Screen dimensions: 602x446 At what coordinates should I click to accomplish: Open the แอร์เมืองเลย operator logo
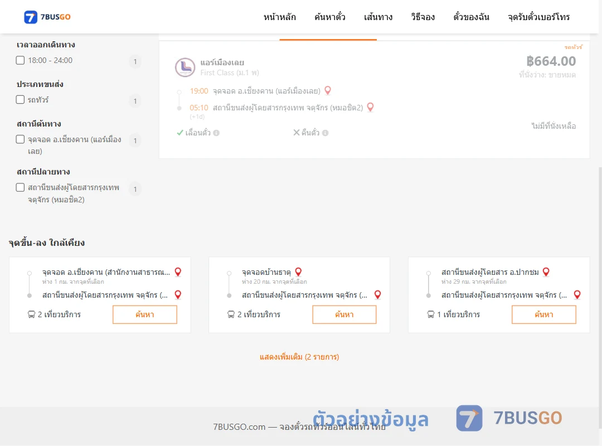[x=185, y=67]
